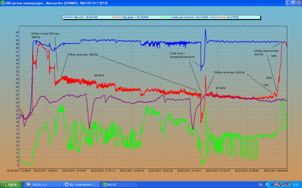Click the Windows Start button «пуск»

10,185
